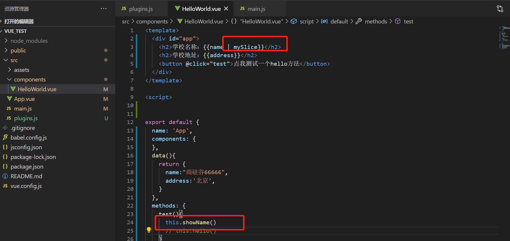Click the address:'北京' code line
Viewport: 510px width, 241px height.
pyautogui.click(x=190, y=181)
